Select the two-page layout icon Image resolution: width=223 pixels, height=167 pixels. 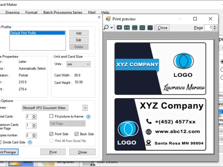click(x=127, y=27)
